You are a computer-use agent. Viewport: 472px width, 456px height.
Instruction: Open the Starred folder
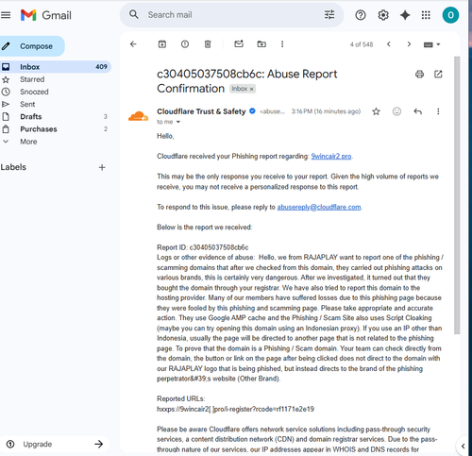click(x=32, y=79)
